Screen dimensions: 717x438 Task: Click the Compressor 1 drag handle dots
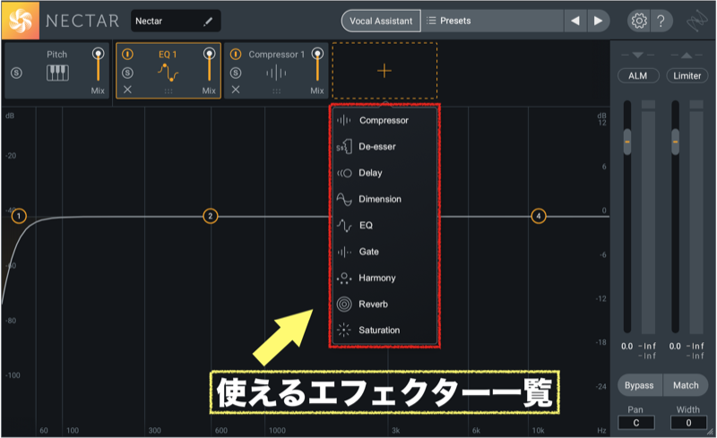[x=277, y=91]
